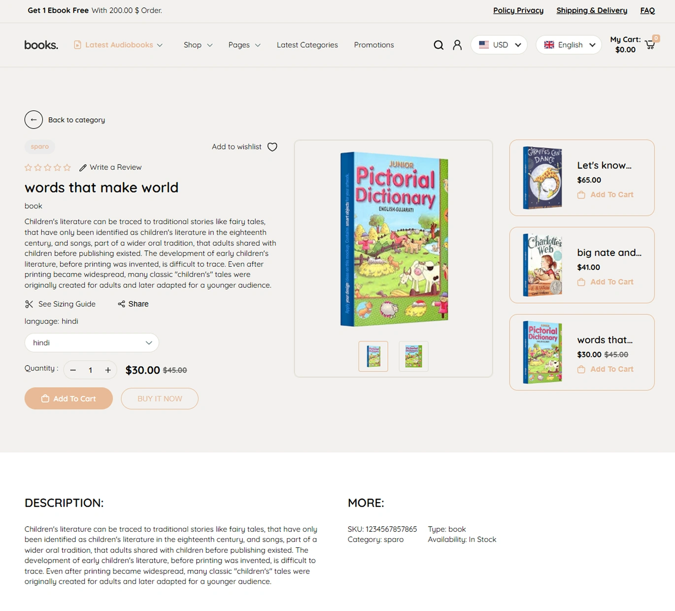Rate the book one star

[28, 168]
